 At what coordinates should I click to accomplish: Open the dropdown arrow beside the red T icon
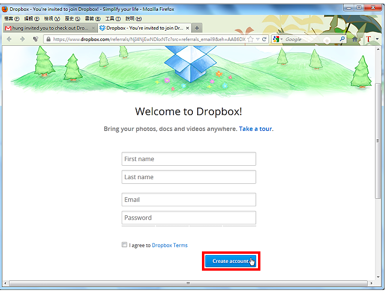(x=377, y=39)
